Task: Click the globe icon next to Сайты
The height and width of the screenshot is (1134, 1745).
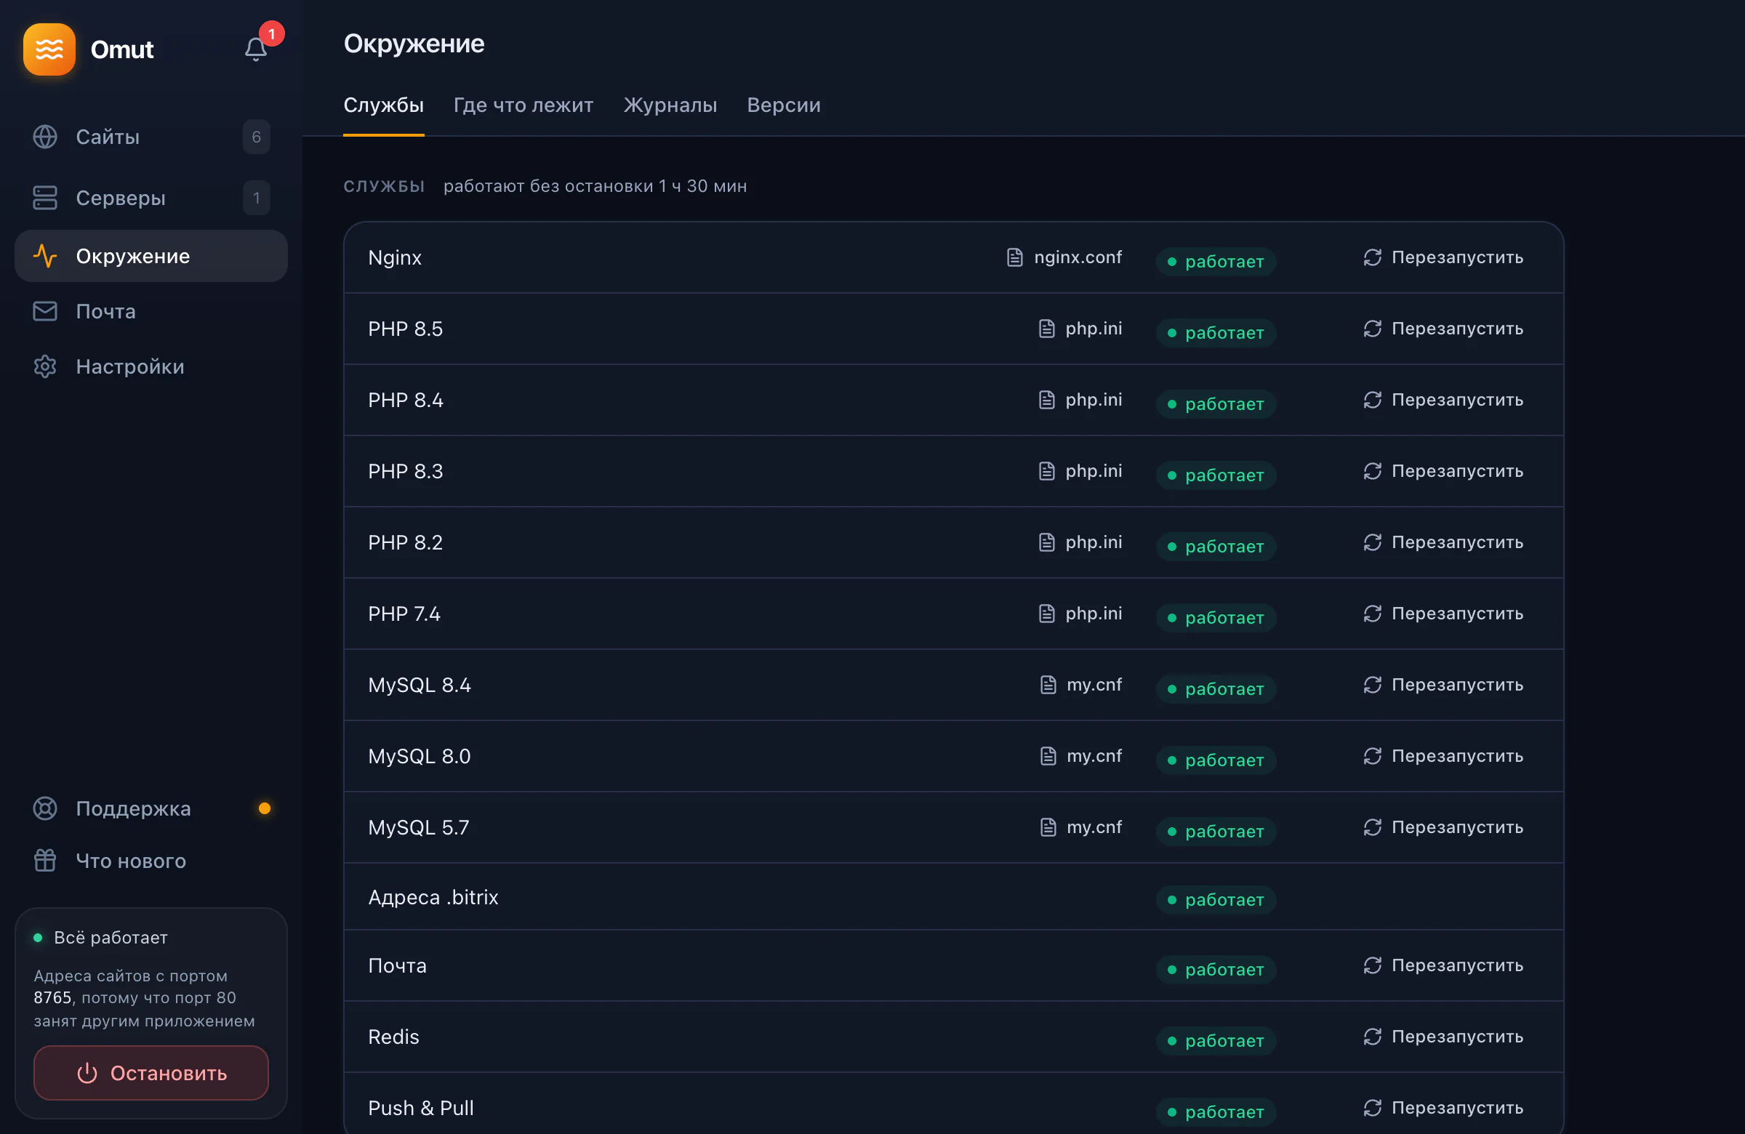Action: pos(45,137)
